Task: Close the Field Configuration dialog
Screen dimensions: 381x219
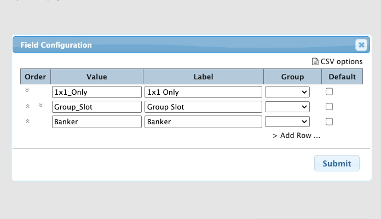Action: 361,45
